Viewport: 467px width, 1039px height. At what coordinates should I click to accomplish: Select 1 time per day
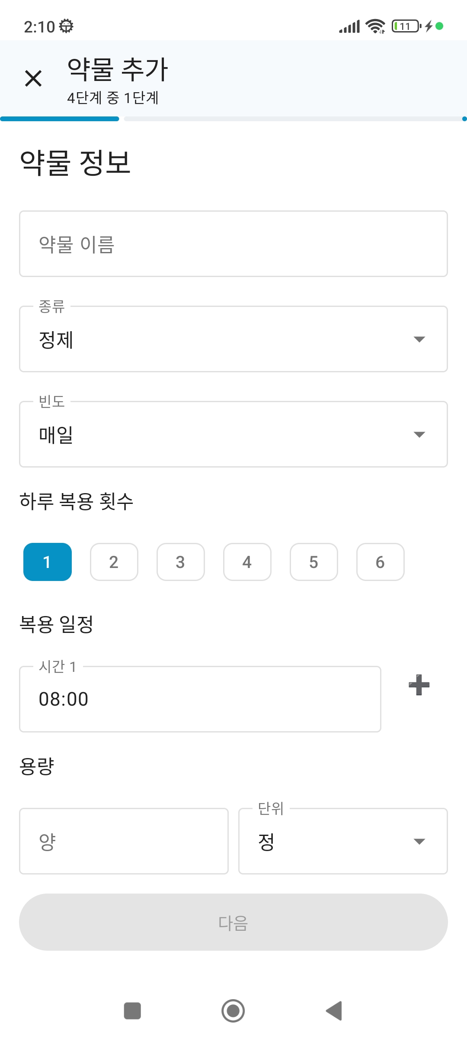point(48,562)
